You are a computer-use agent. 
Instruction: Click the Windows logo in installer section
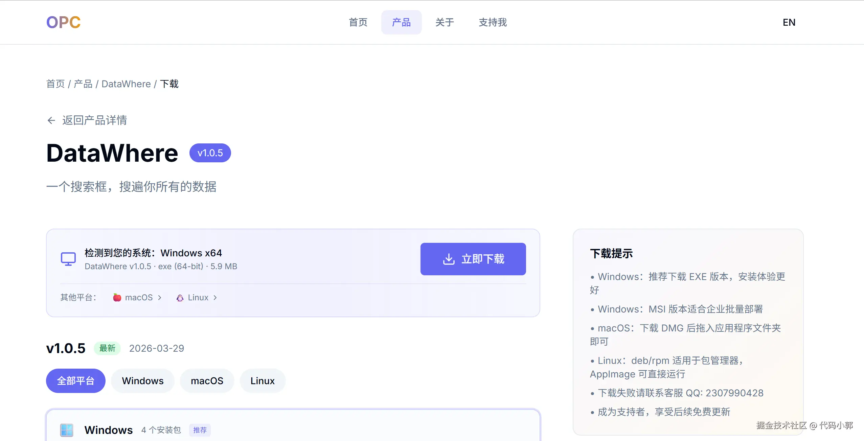tap(66, 430)
